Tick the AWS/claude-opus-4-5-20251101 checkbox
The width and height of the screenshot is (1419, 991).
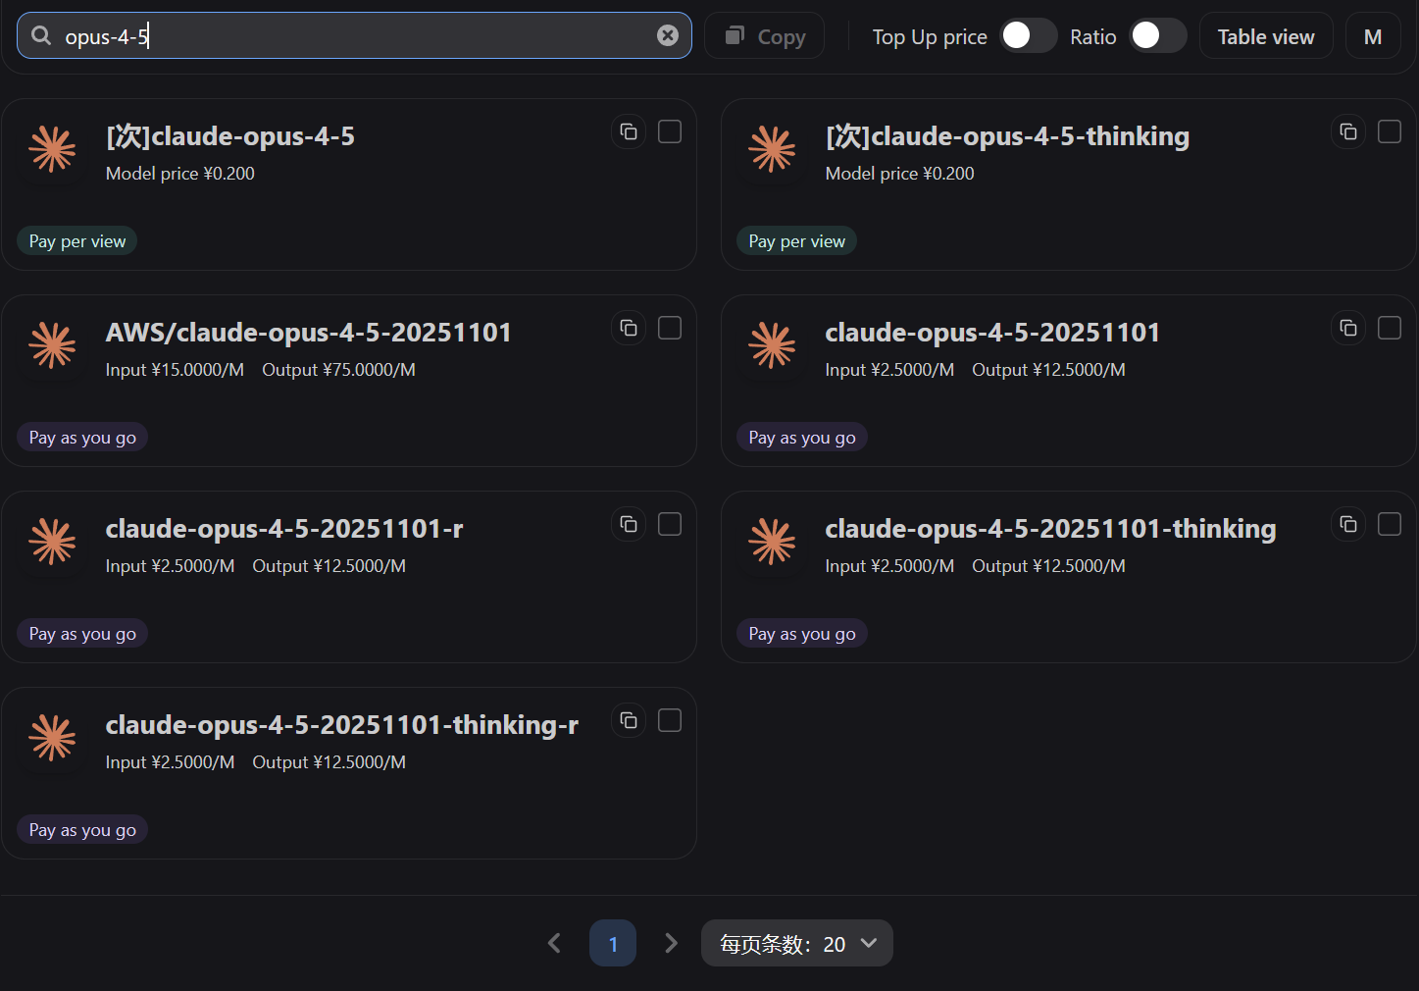[x=670, y=328]
